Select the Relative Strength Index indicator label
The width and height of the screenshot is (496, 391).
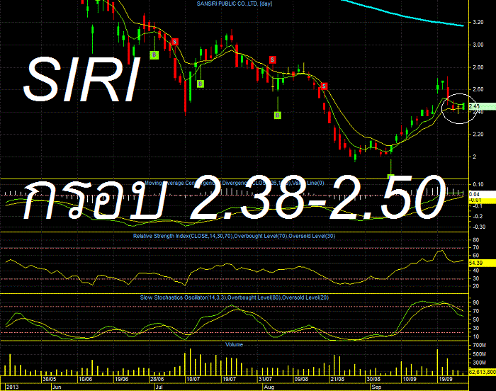234,236
